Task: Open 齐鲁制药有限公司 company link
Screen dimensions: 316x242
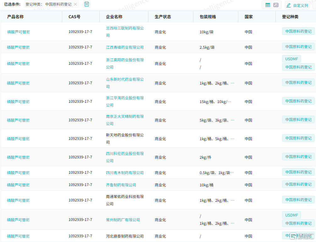Action: (x=121, y=185)
